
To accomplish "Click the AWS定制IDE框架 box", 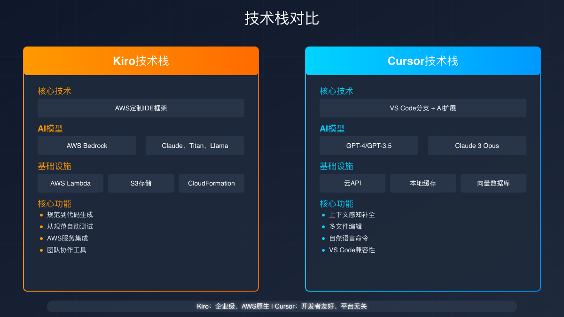I will point(141,108).
